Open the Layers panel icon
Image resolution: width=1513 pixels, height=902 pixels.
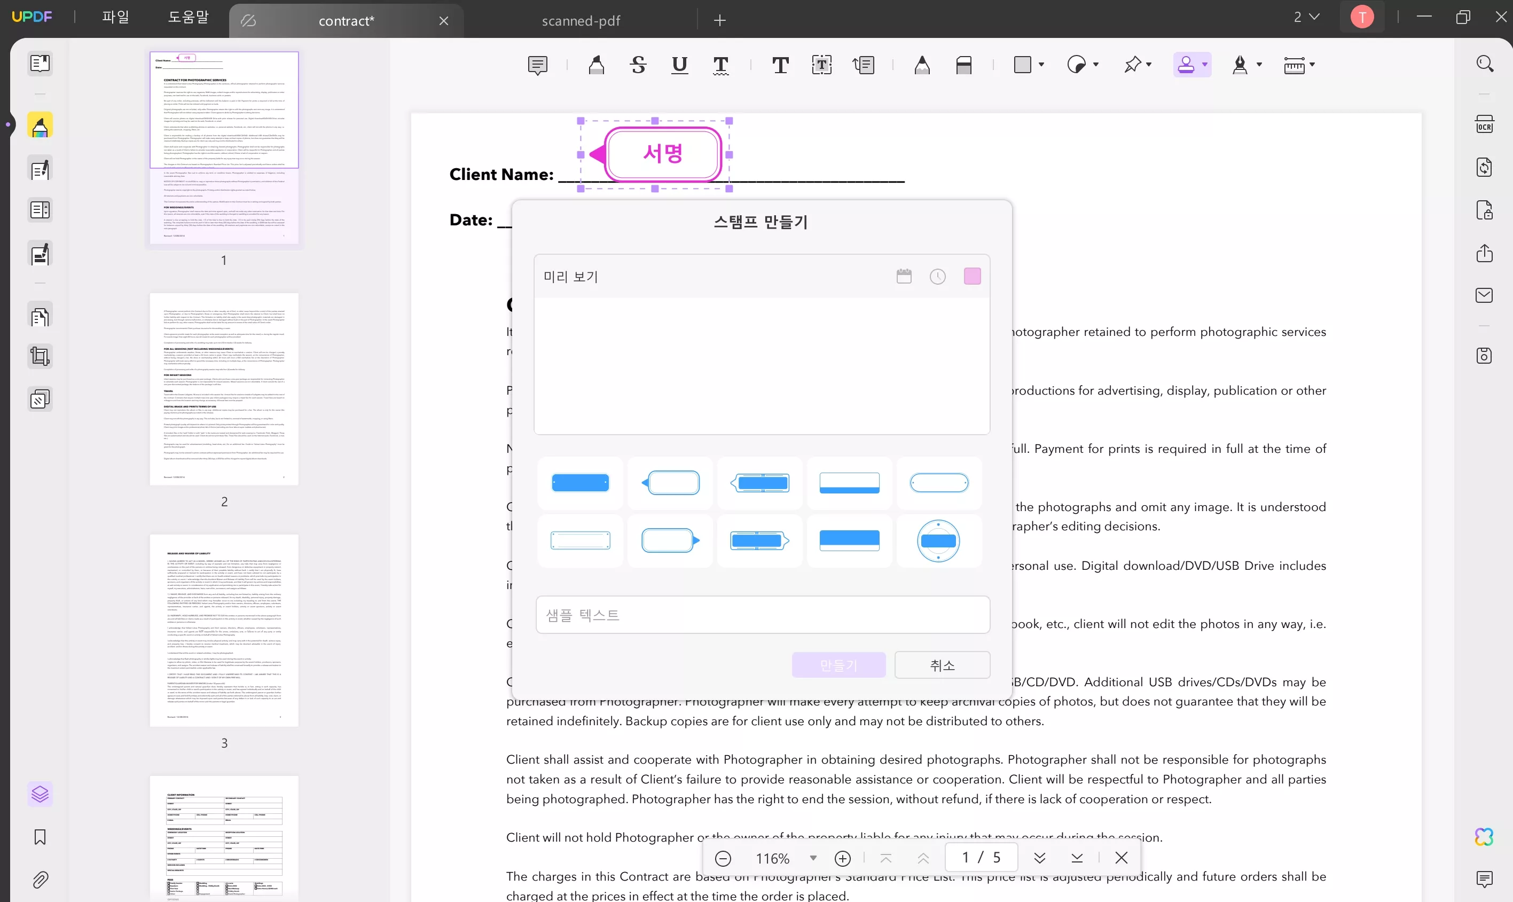[40, 794]
